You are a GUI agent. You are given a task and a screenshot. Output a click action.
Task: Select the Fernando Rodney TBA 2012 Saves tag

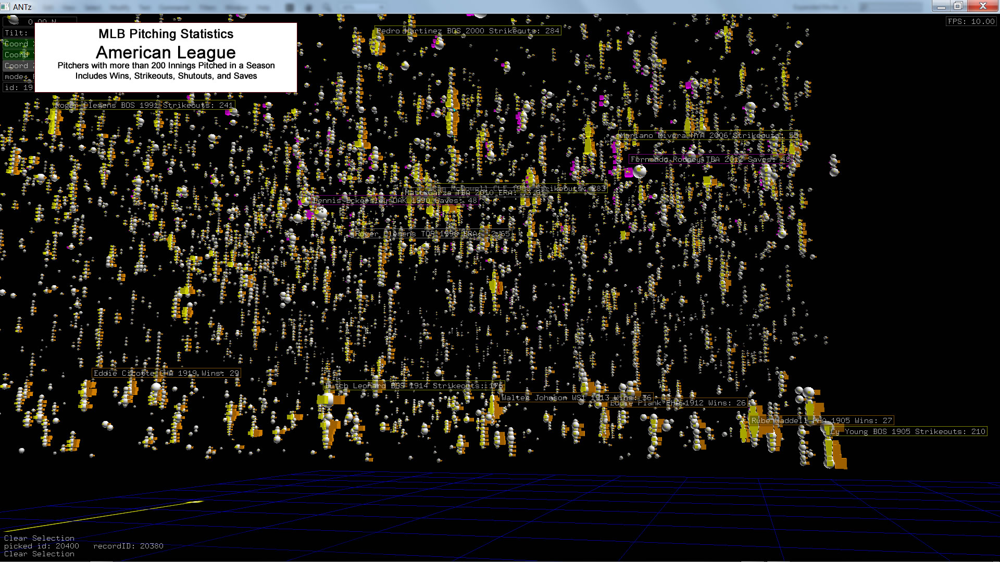click(710, 160)
